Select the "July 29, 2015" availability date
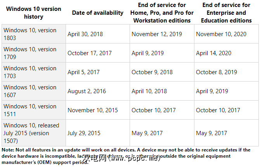This screenshot has height=167, width=260. tap(84, 133)
